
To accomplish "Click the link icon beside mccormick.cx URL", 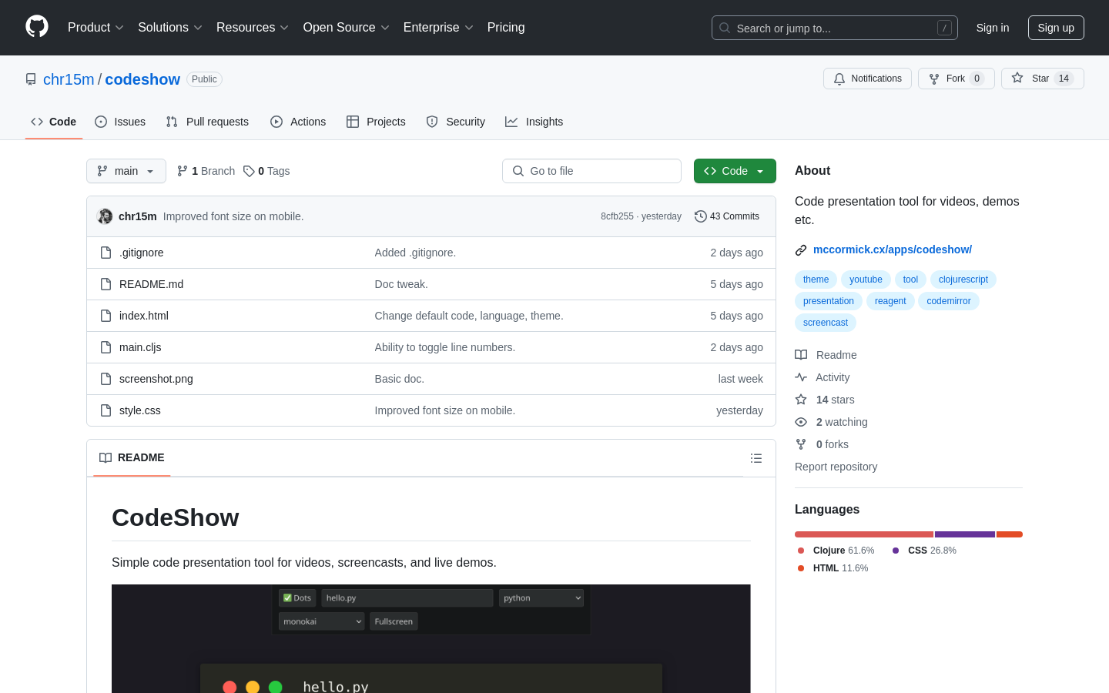I will tap(801, 249).
